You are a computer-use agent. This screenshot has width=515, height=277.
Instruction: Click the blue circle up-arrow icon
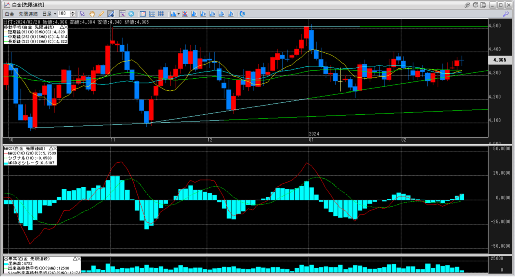coord(131,14)
